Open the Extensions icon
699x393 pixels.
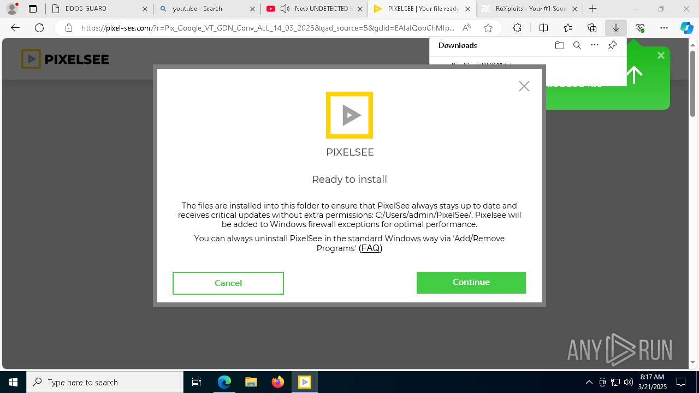pos(517,28)
